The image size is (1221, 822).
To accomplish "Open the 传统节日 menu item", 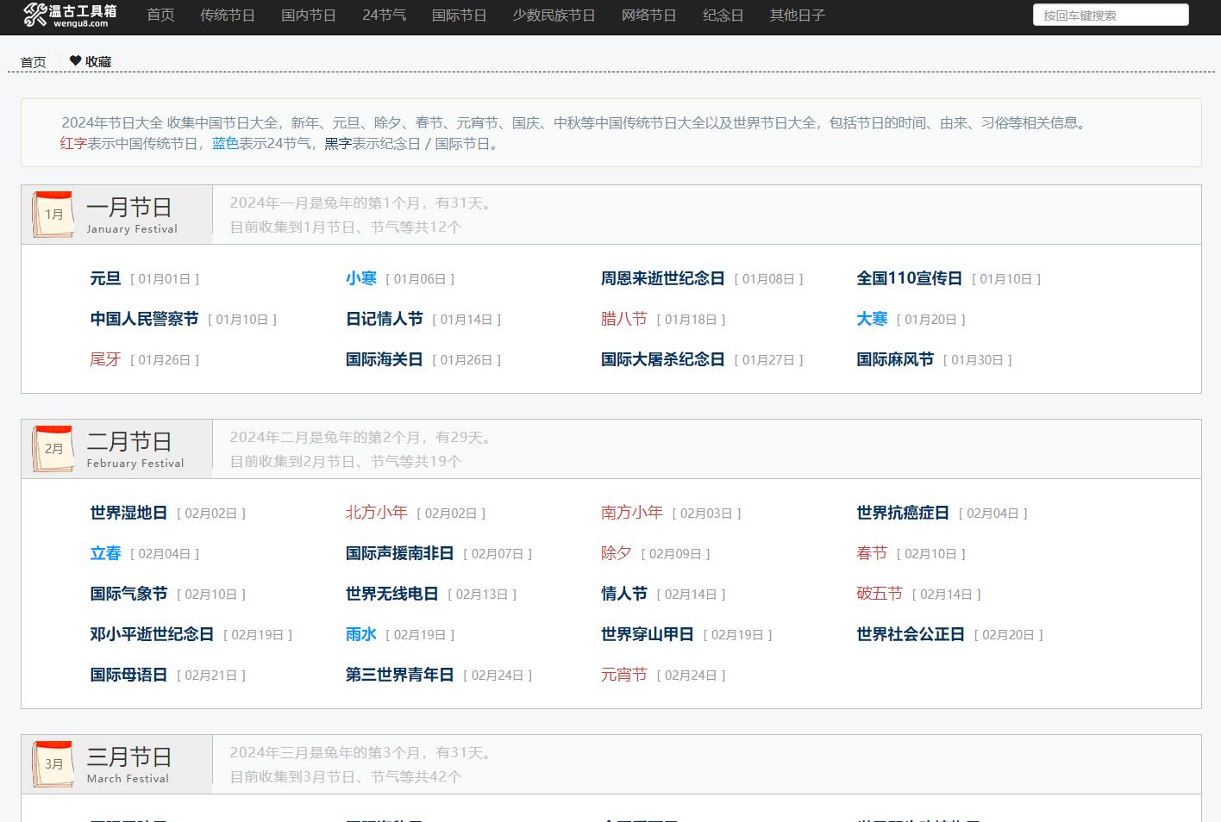I will [x=227, y=15].
